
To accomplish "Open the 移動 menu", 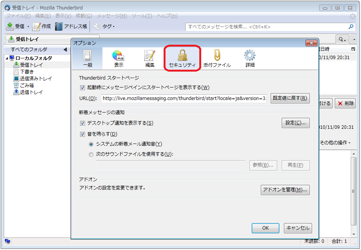I will coord(84,16).
